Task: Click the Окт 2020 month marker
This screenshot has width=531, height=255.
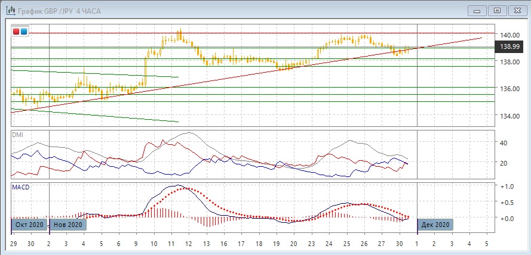Action: (x=29, y=225)
